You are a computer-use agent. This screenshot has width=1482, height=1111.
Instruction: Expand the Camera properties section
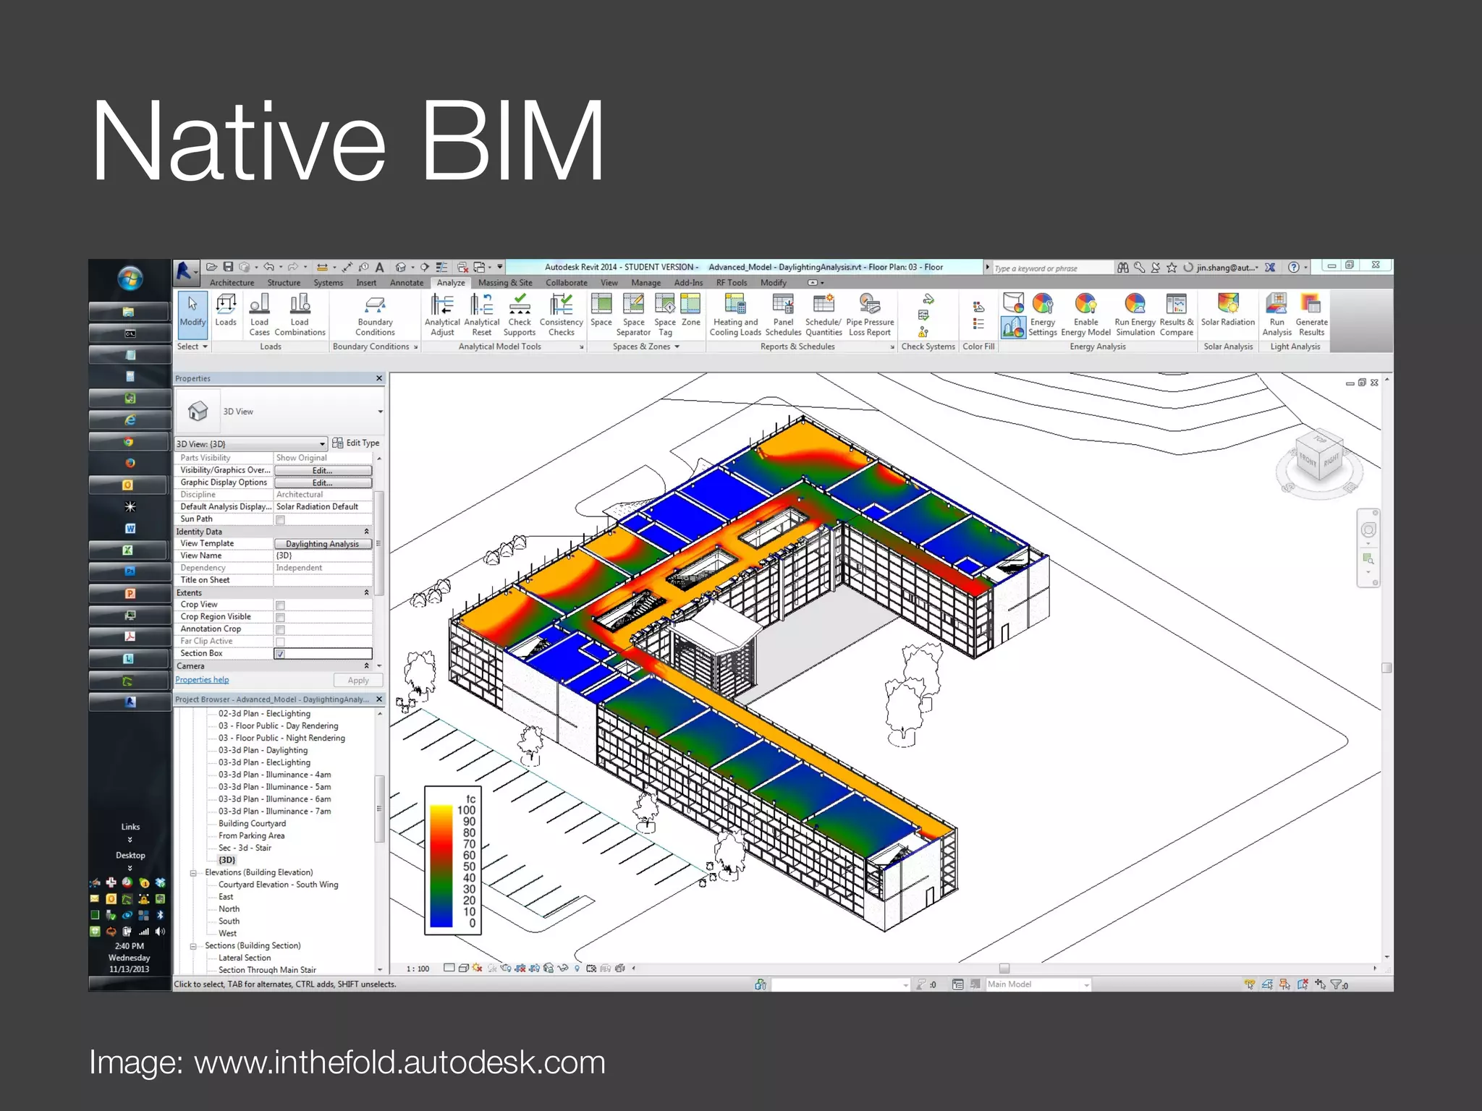click(366, 666)
